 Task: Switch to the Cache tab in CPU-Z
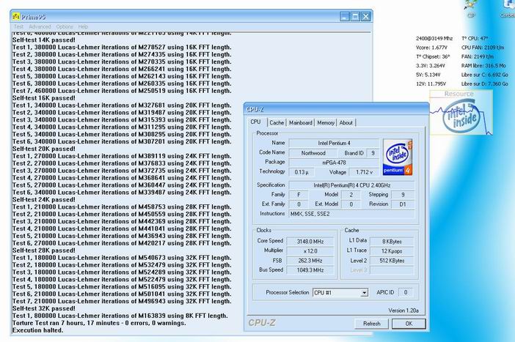click(277, 123)
